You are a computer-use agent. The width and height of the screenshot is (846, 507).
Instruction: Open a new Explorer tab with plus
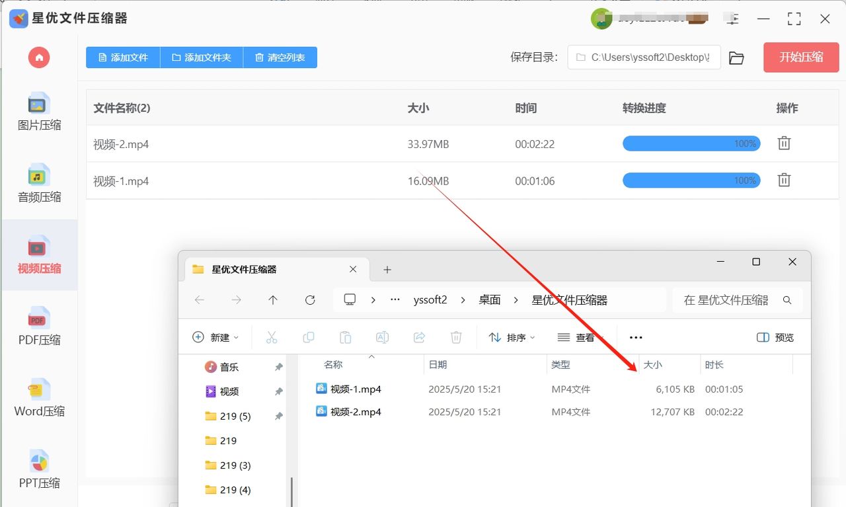point(387,270)
